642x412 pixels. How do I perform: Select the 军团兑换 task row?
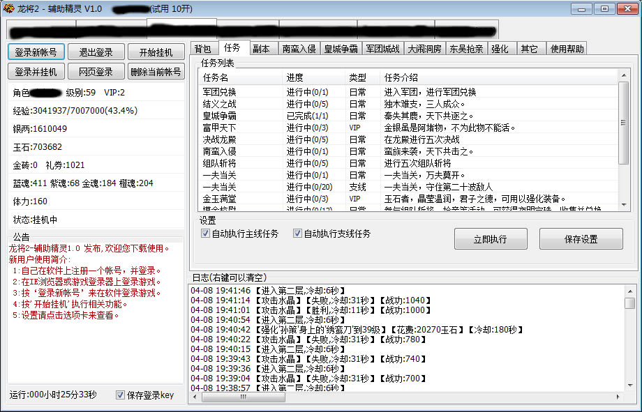[x=408, y=92]
